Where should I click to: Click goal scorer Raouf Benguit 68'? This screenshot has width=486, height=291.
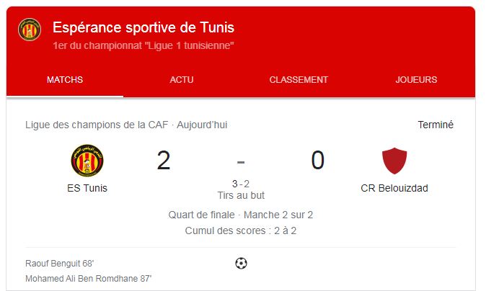point(60,263)
